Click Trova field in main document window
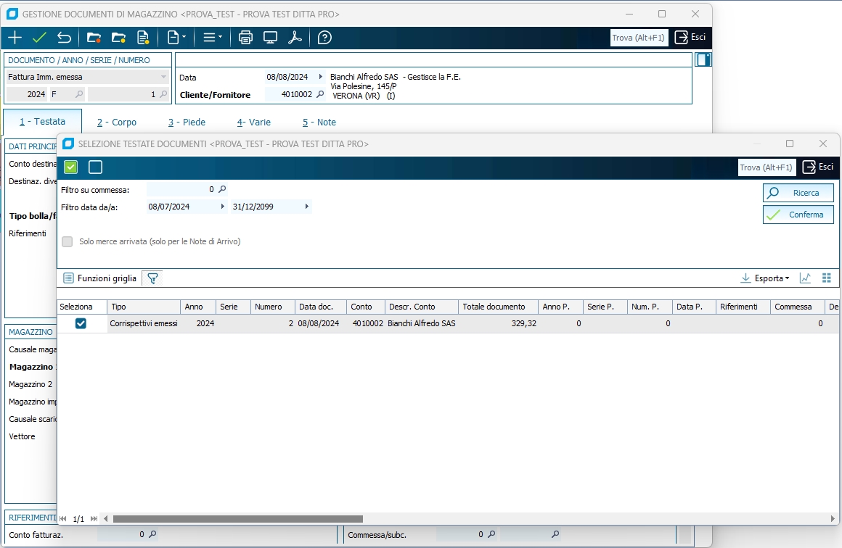The width and height of the screenshot is (842, 548). (639, 38)
